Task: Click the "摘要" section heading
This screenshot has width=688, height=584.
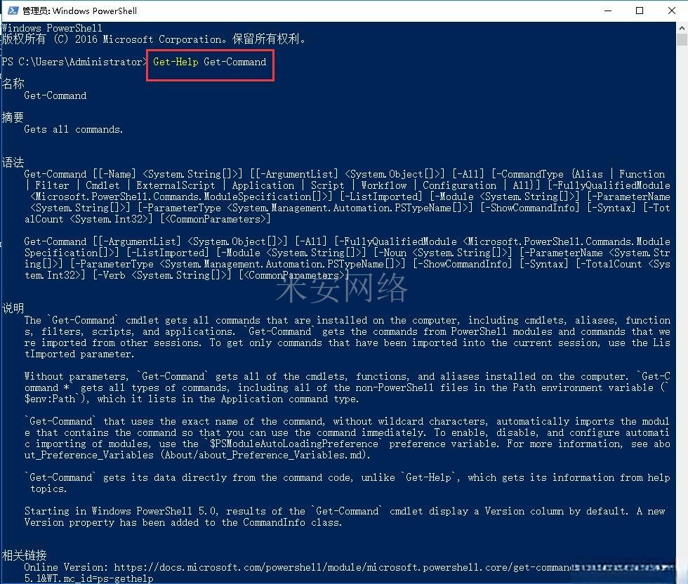Action: pyautogui.click(x=13, y=117)
